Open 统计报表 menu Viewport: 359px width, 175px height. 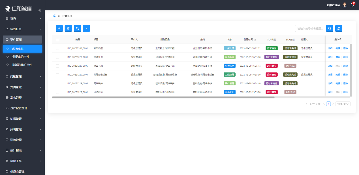[22, 150]
